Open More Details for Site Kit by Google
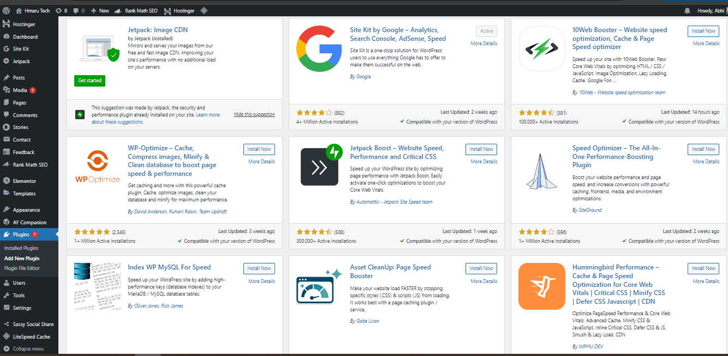 (x=484, y=44)
